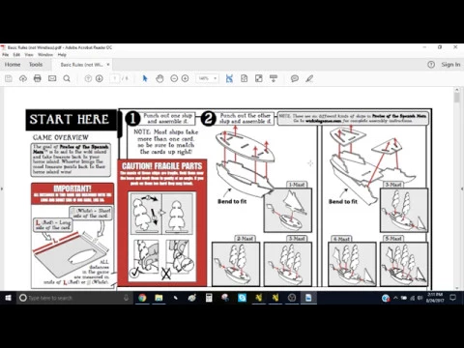Open Chrome from the taskbar

pyautogui.click(x=142, y=298)
